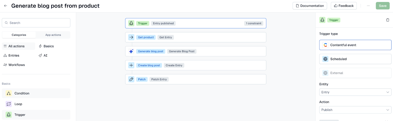Image resolution: width=393 pixels, height=121 pixels.
Task: Click the thumbs-up icon on the Feedback button
Action: [x=336, y=6]
